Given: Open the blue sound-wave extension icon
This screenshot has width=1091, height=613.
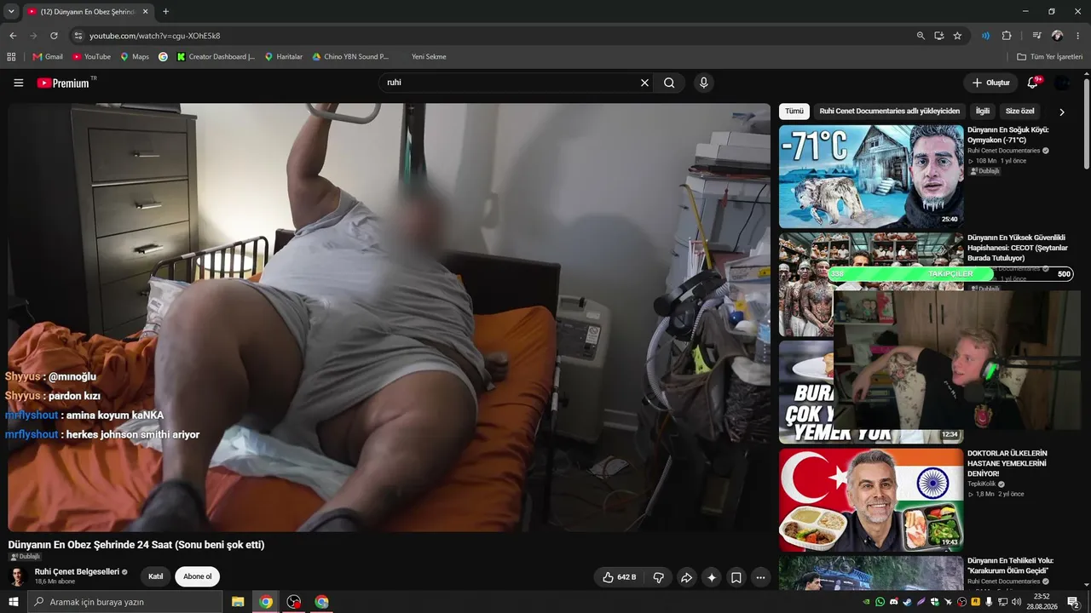Looking at the screenshot, I should click(985, 36).
